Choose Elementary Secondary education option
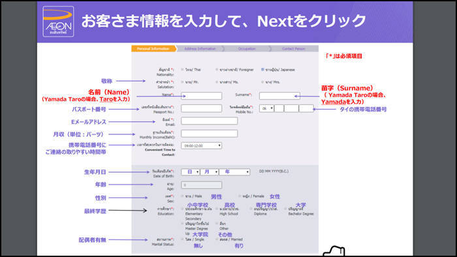This screenshot has height=257, width=457. [x=182, y=209]
